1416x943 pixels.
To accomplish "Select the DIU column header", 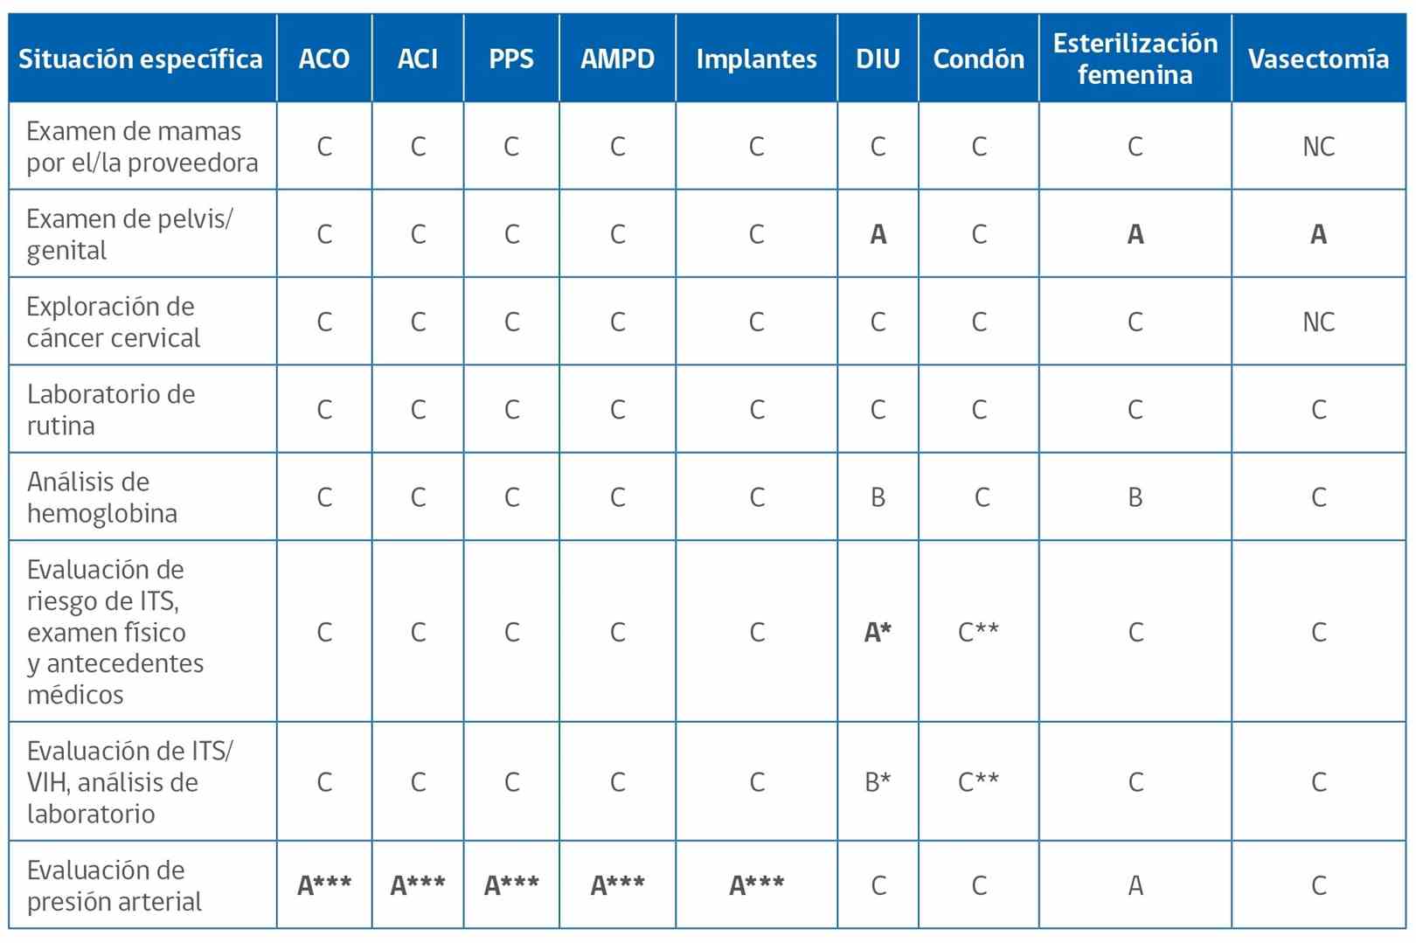I will click(878, 59).
